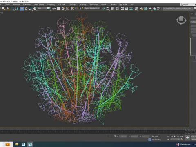Viewport: 196px width, 147px height.
Task: Click Go to Start playback button
Action: 168,136
